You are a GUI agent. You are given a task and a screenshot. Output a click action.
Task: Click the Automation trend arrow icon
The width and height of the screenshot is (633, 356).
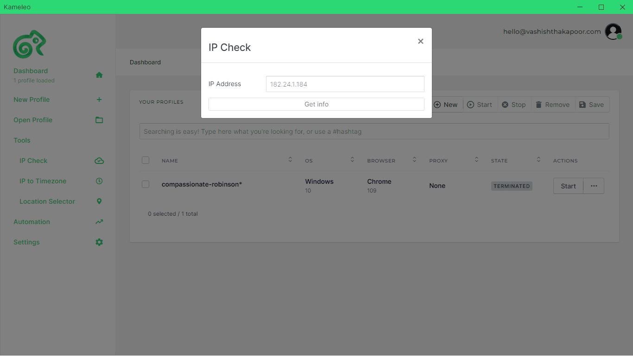point(99,222)
